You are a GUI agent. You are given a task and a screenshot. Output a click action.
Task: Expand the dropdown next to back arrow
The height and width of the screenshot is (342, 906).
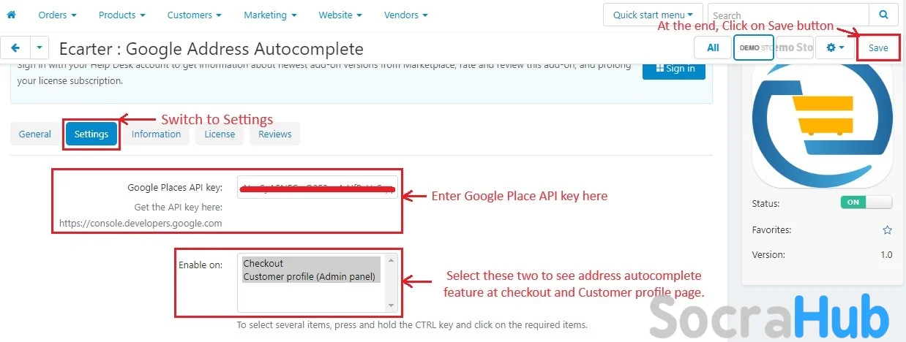[40, 48]
